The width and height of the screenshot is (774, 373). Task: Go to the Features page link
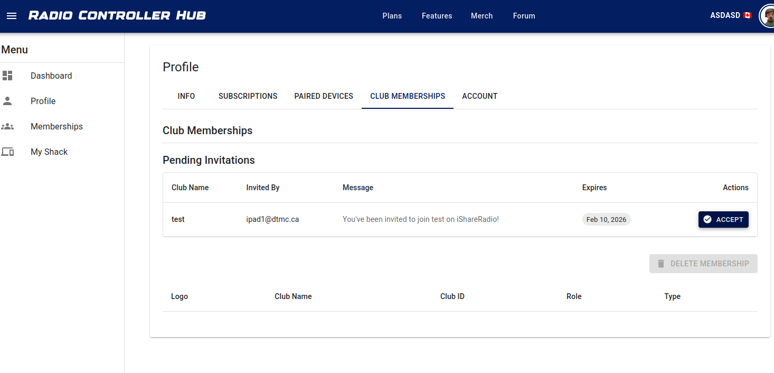(x=437, y=16)
